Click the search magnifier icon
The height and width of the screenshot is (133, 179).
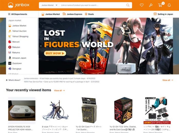pyautogui.click(x=128, y=5)
